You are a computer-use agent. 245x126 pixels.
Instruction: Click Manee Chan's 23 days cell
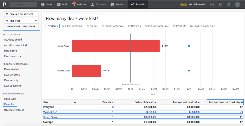(x=241, y=112)
